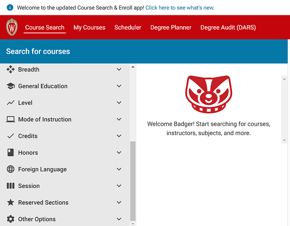The height and width of the screenshot is (226, 290).
Task: Click the General Education filter label
Action: point(43,86)
